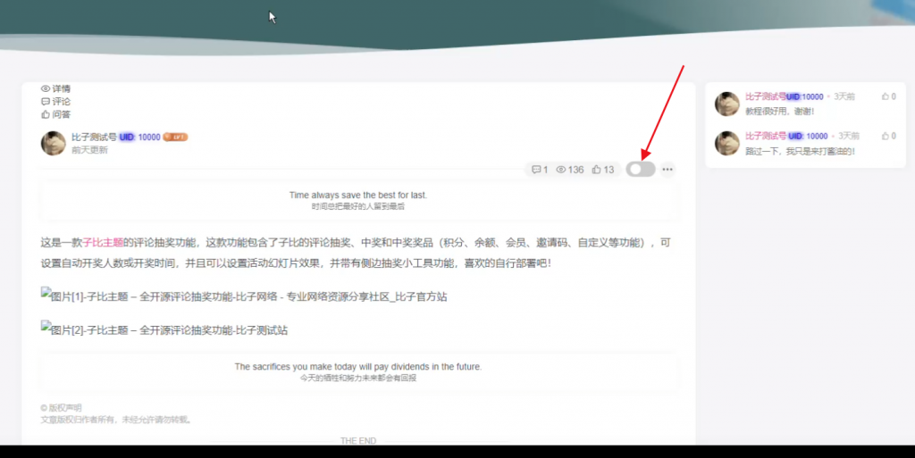Switch to the 评论 tab
This screenshot has width=915, height=458.
[x=55, y=102]
